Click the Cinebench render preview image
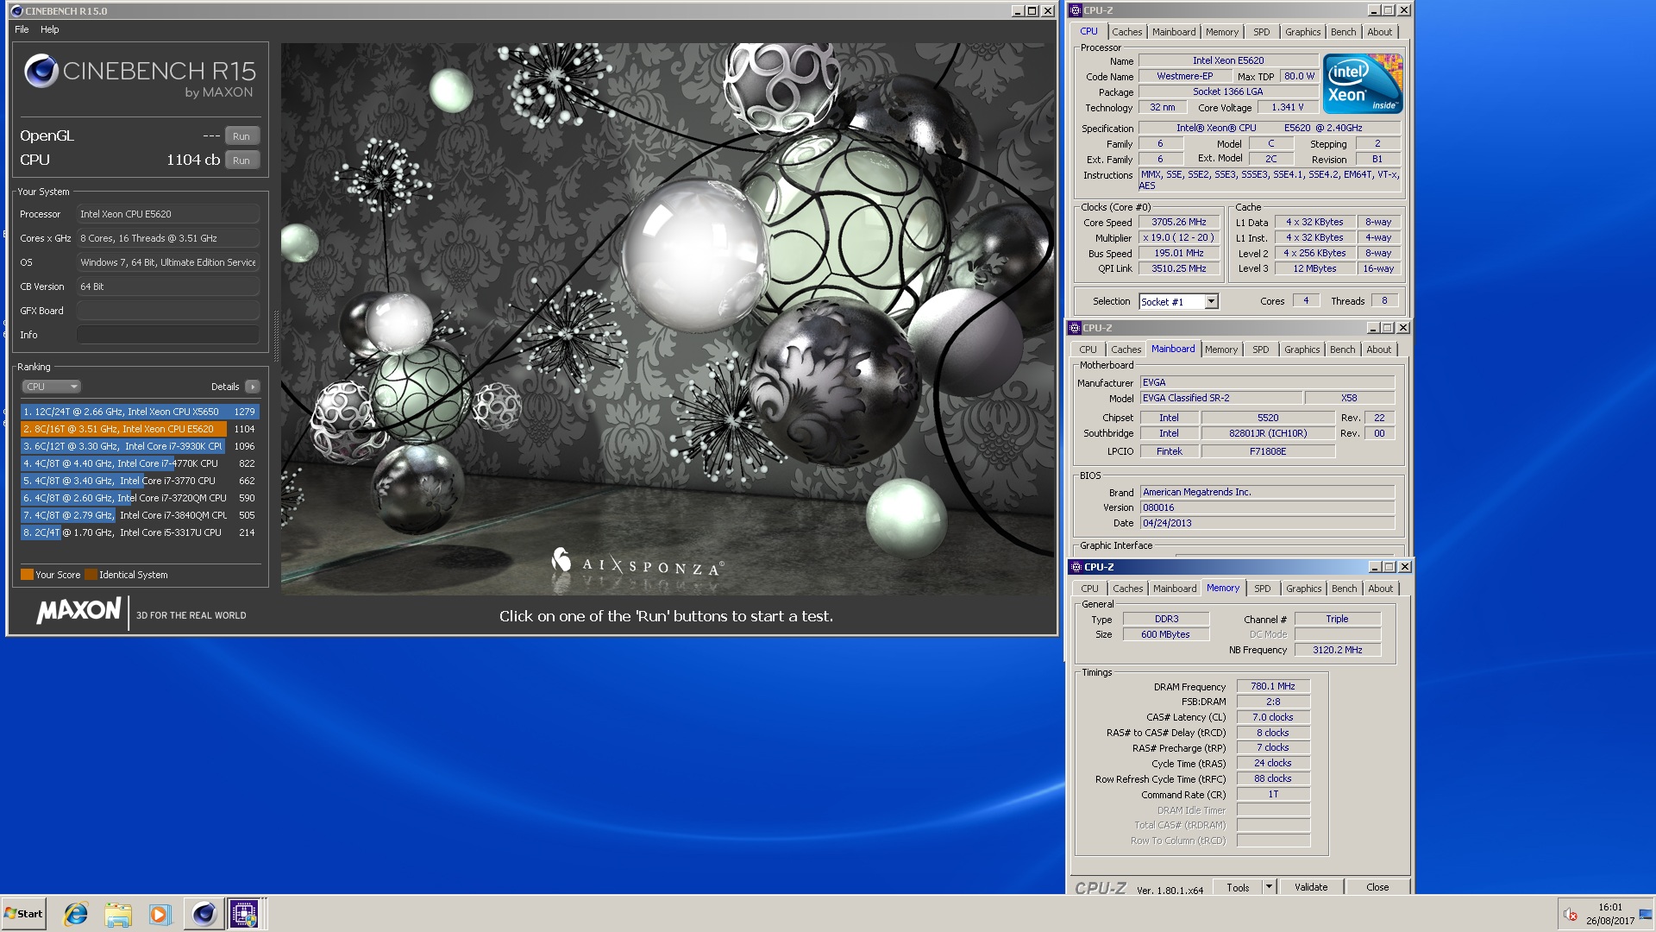1656x932 pixels. [667, 319]
